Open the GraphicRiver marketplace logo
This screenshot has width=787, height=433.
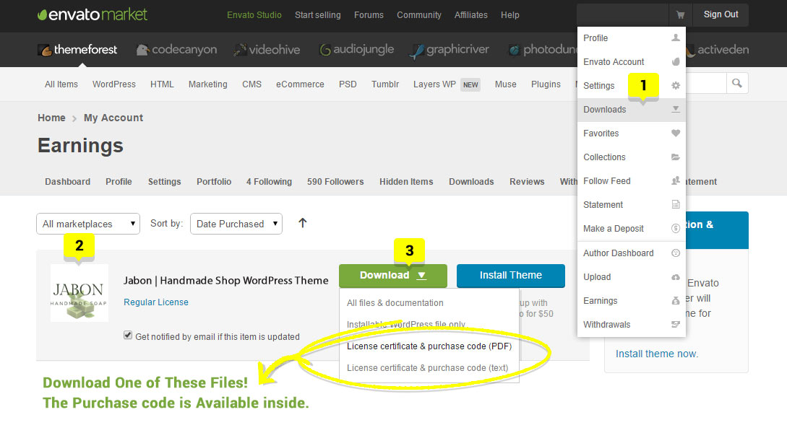[449, 50]
